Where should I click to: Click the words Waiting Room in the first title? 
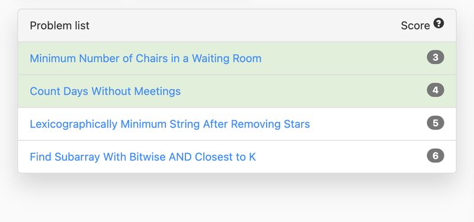click(x=226, y=58)
